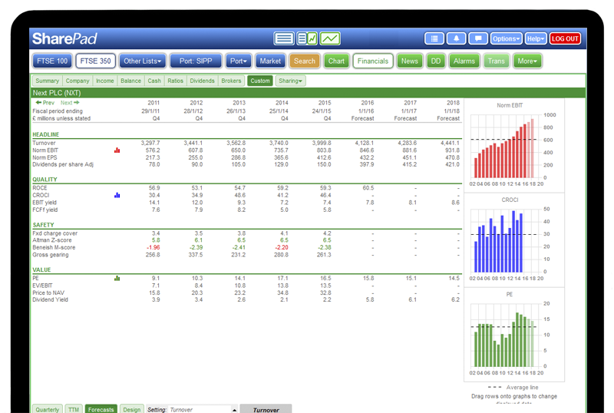
Task: Switch to the list-only layout view icon
Action: 285,38
